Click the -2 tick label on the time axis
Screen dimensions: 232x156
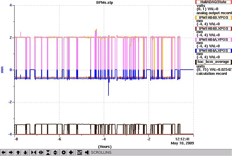148,139
